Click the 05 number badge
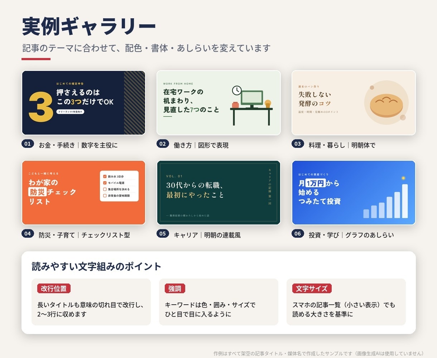This screenshot has width=437, height=358. point(163,234)
